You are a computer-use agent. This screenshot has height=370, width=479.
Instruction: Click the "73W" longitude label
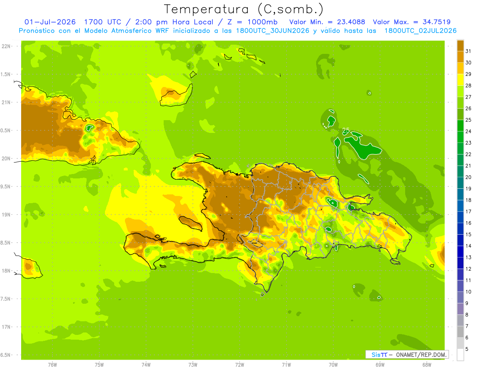[x=193, y=365]
